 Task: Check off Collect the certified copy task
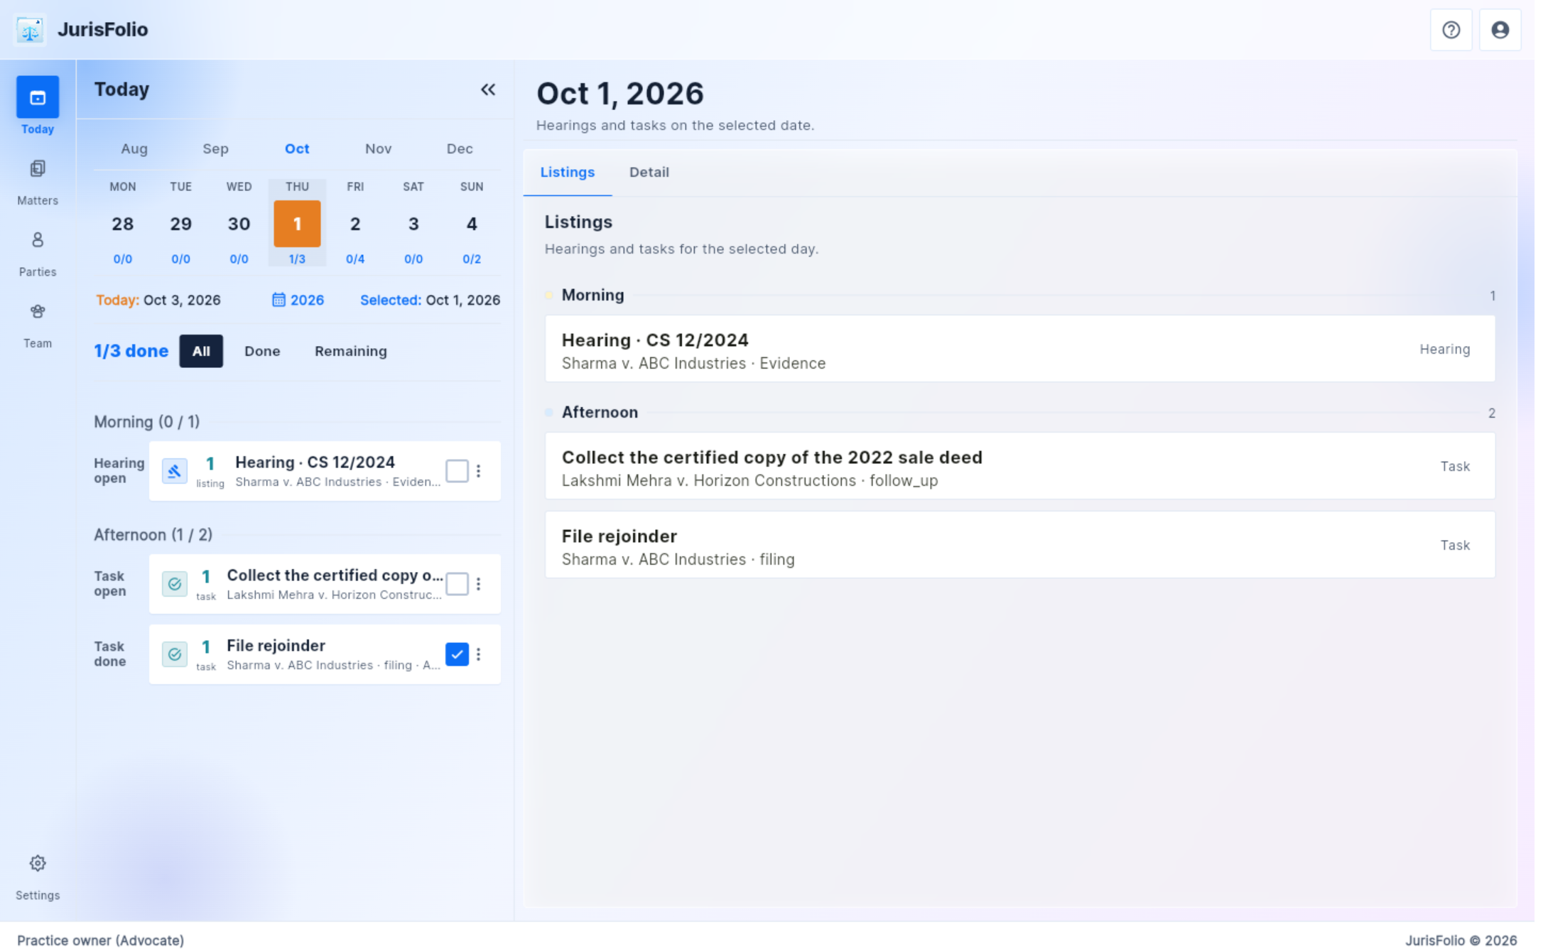457,584
